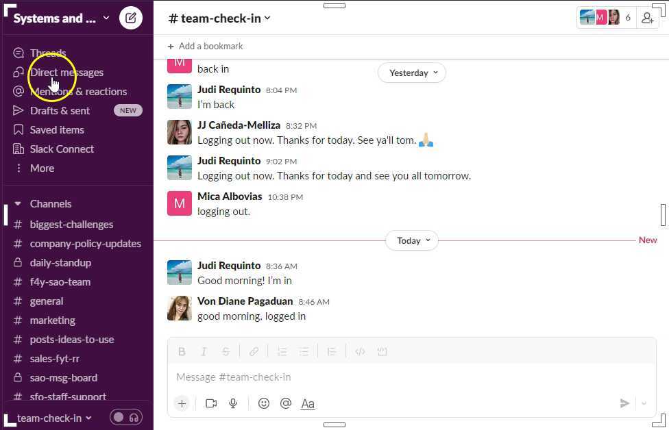Image resolution: width=669 pixels, height=430 pixels.
Task: Click Add a bookmark
Action: [205, 46]
